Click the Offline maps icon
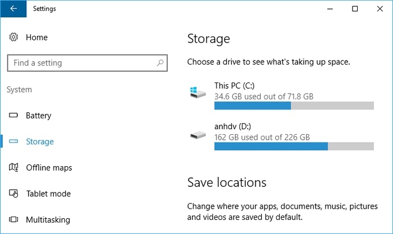 (x=14, y=168)
